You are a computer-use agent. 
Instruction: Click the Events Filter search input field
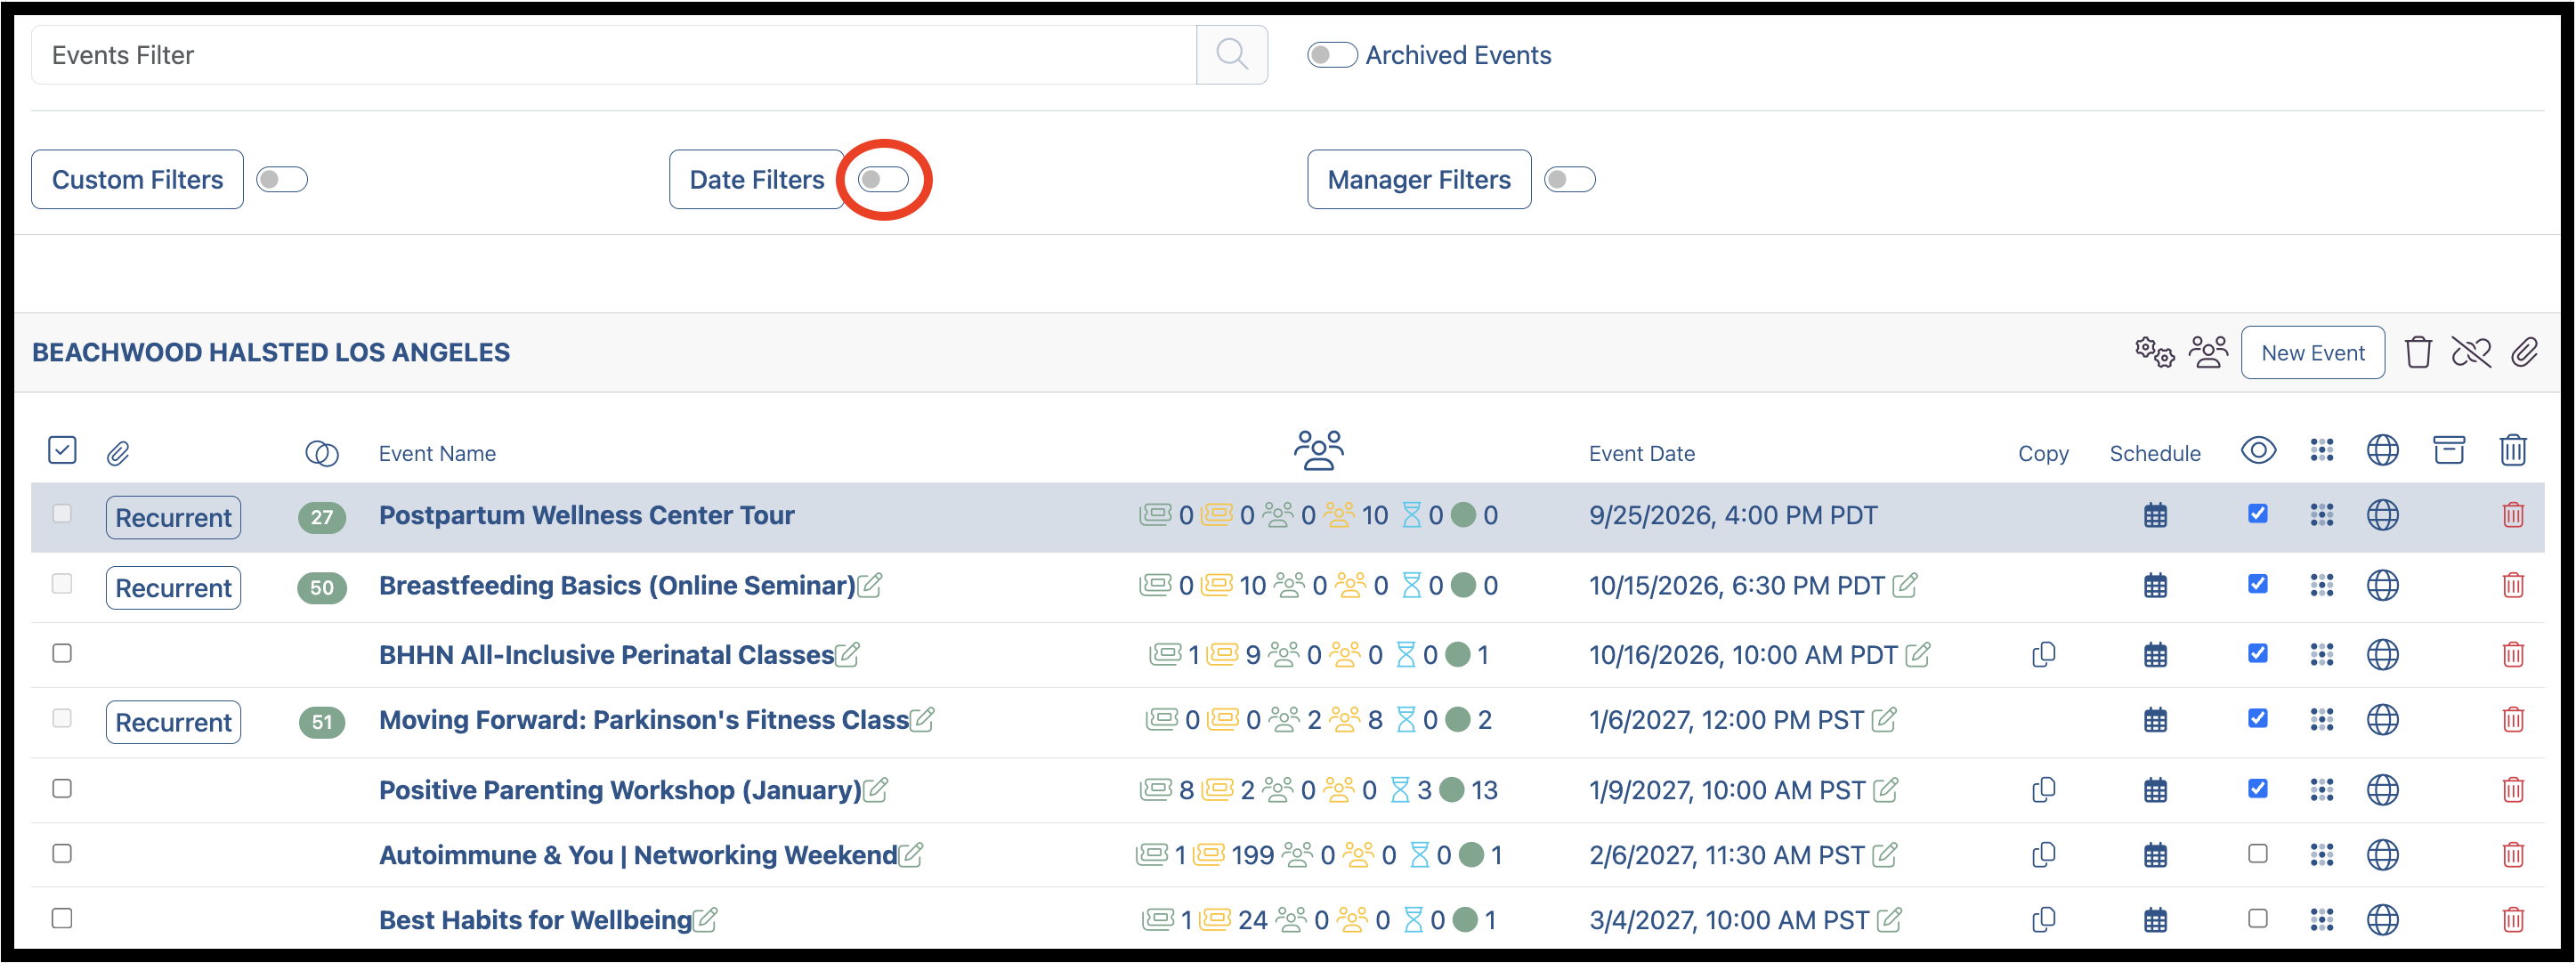point(614,55)
